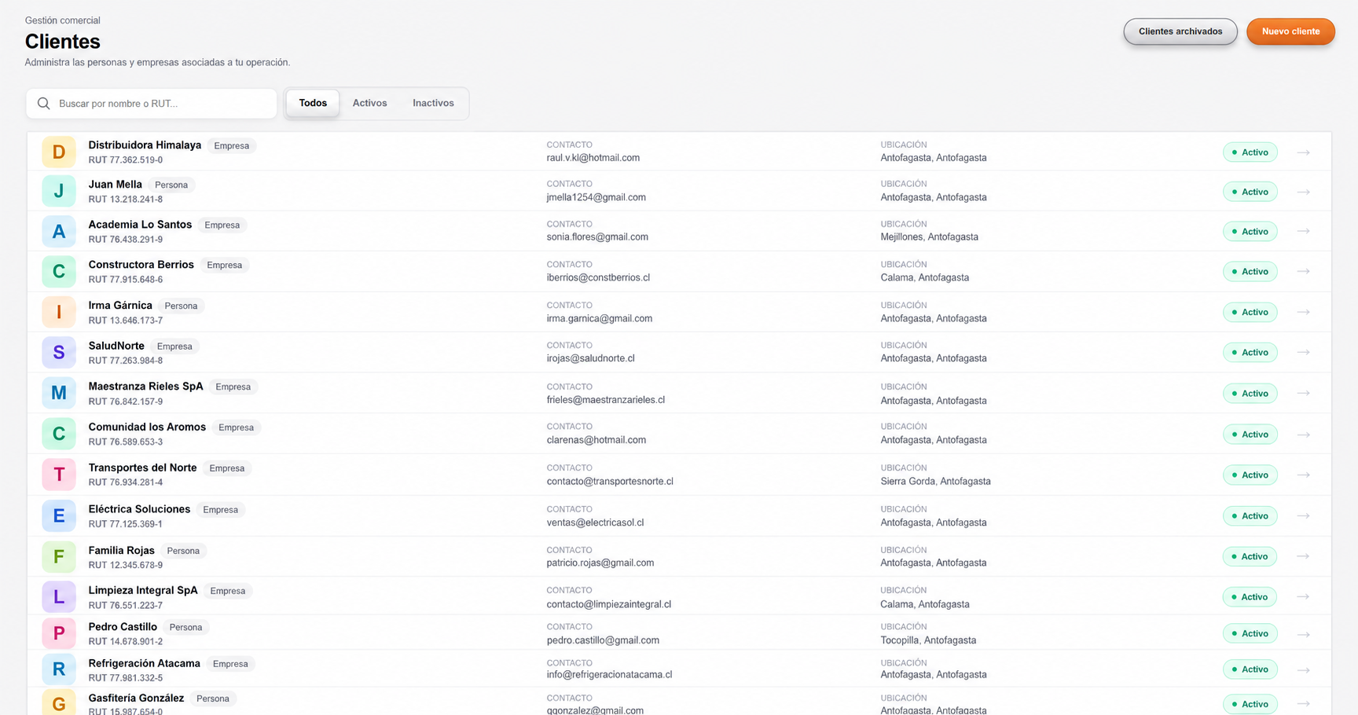The width and height of the screenshot is (1358, 715).
Task: Open Distribuidora Himalaya via its arrow icon
Action: [1304, 152]
